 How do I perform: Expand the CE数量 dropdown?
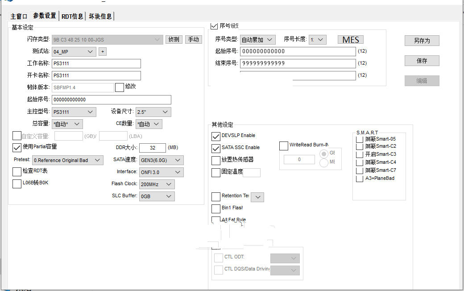coord(149,124)
